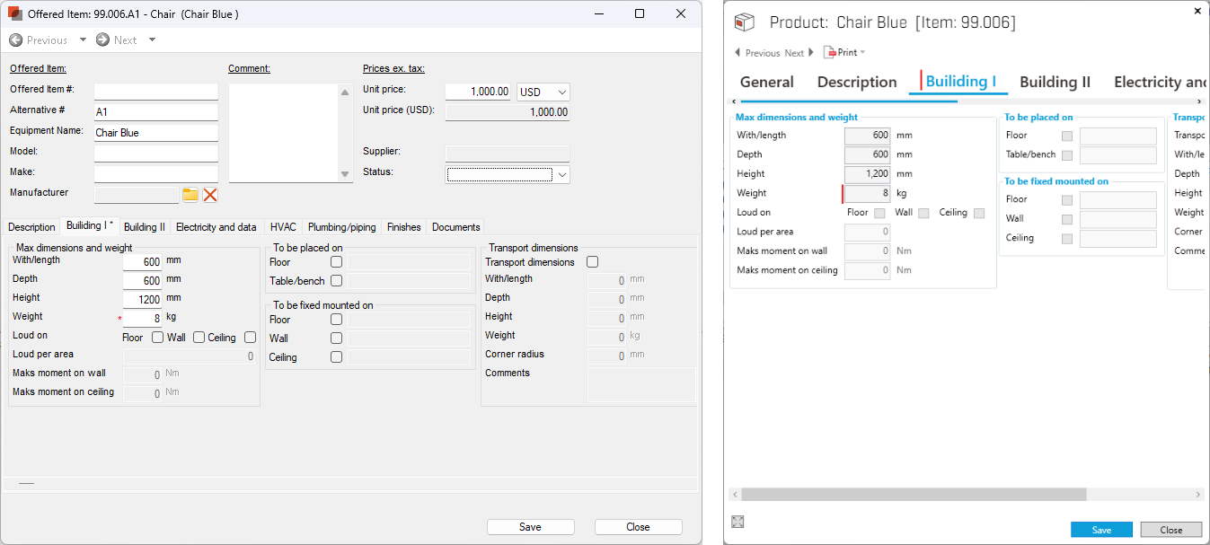Click the blue Save button in Product window
Screen dimensions: 1210x545
pyautogui.click(x=1101, y=530)
